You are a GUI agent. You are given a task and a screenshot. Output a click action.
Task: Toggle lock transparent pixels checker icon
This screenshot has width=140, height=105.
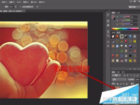pyautogui.click(x=118, y=84)
